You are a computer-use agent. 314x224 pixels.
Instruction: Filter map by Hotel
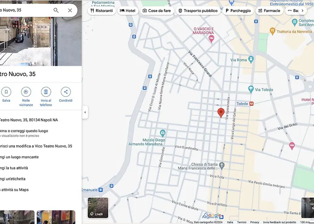pos(127,11)
